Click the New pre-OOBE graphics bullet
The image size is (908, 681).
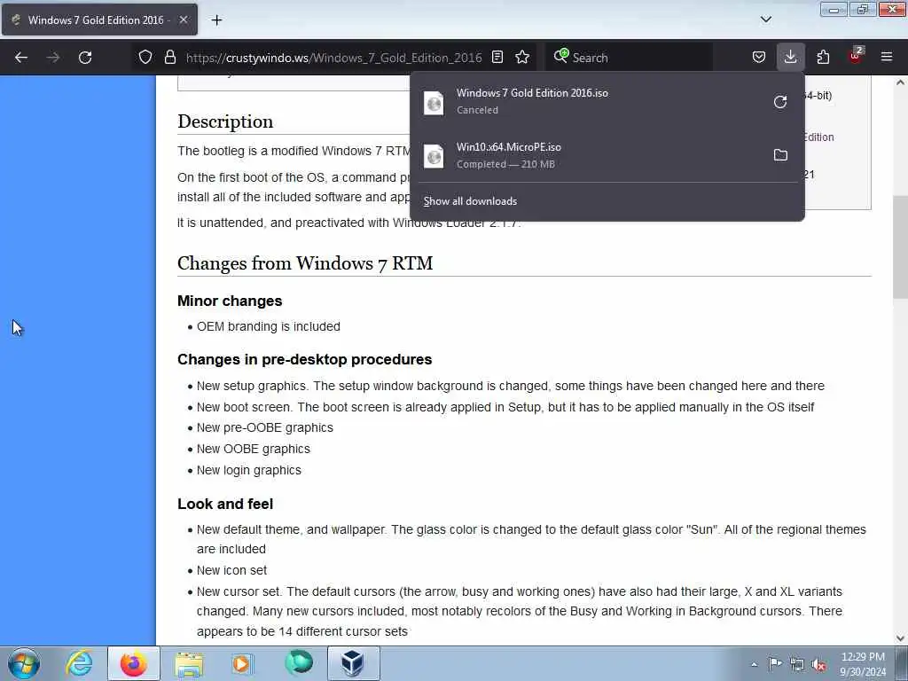pos(265,428)
